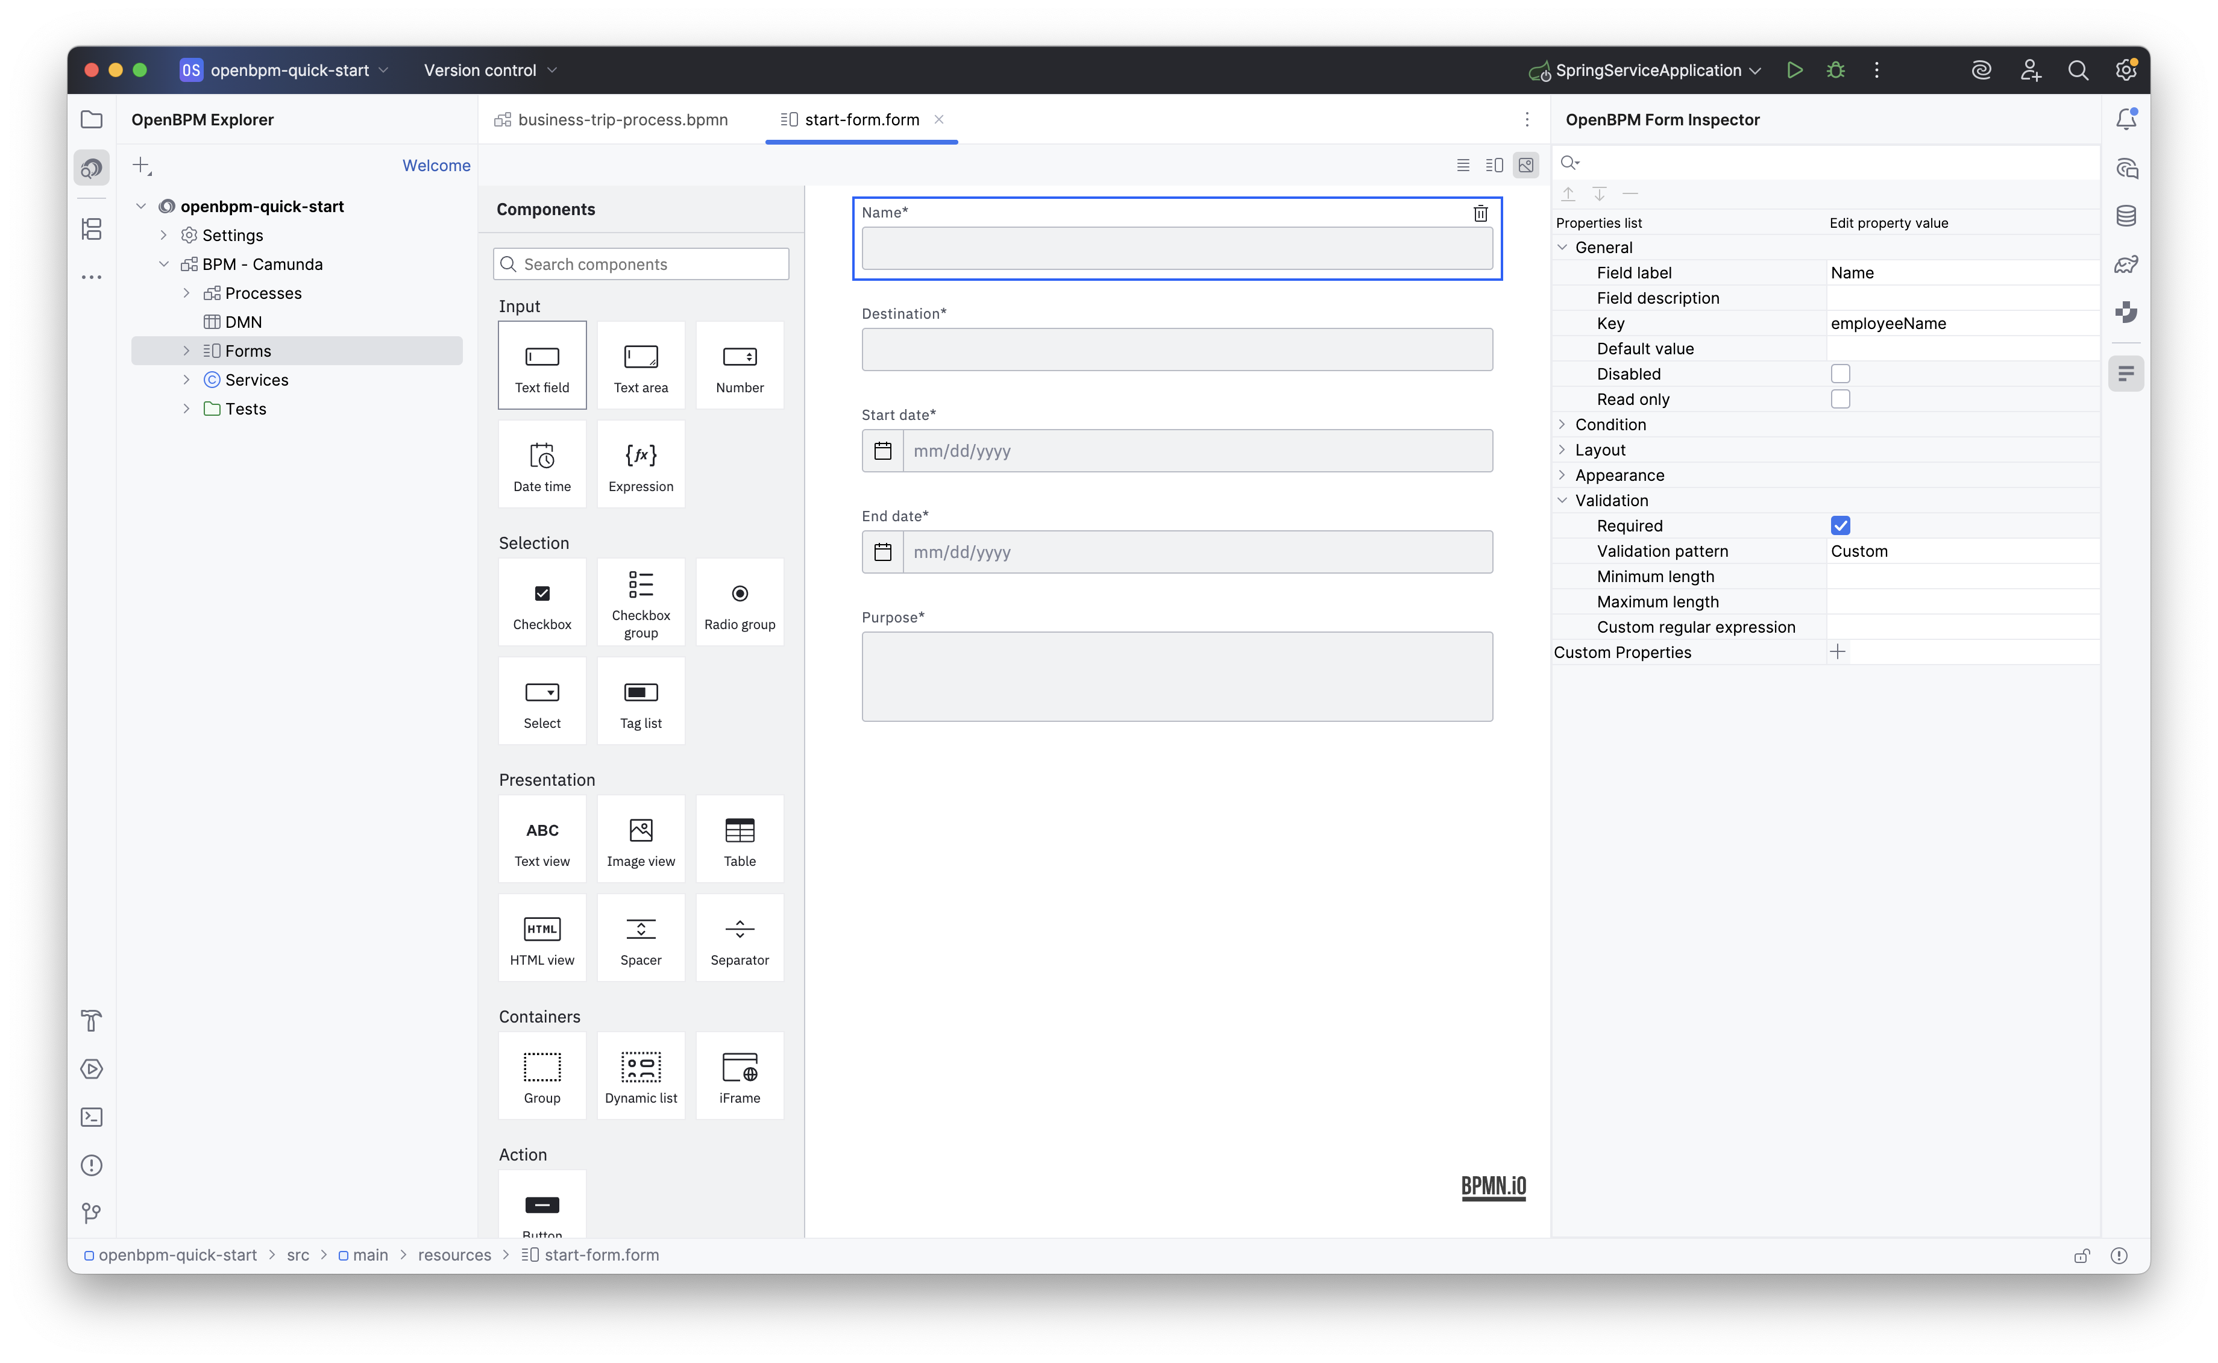
Task: Open the Start date calendar picker
Action: tap(883, 451)
